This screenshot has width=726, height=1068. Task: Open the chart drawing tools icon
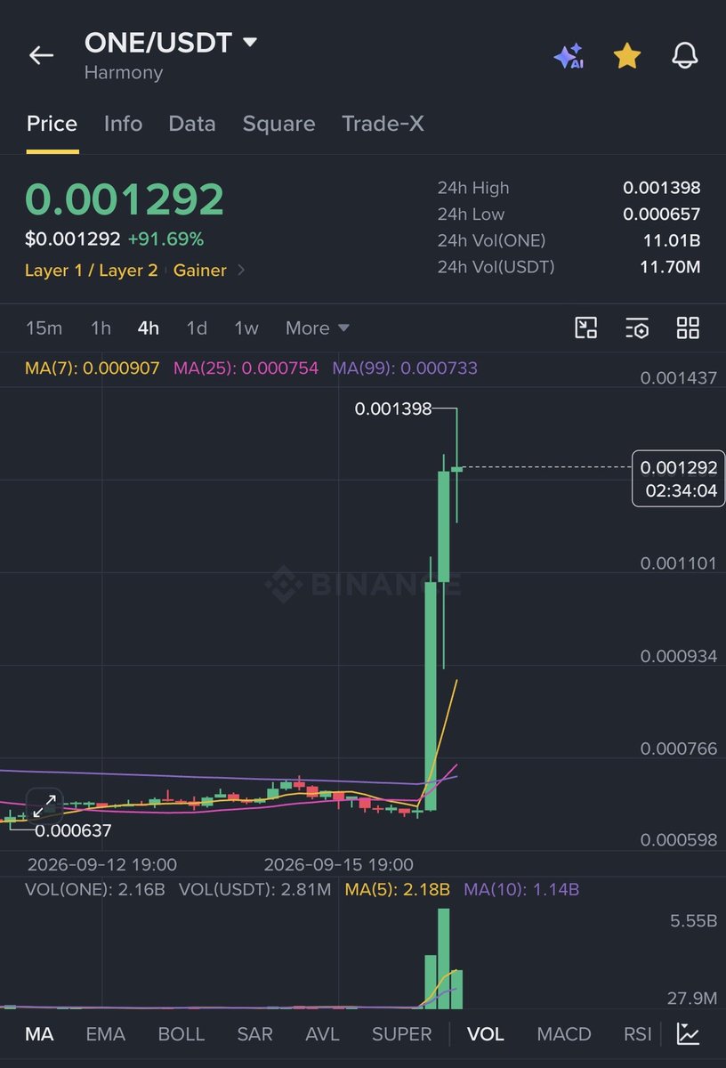coord(585,328)
